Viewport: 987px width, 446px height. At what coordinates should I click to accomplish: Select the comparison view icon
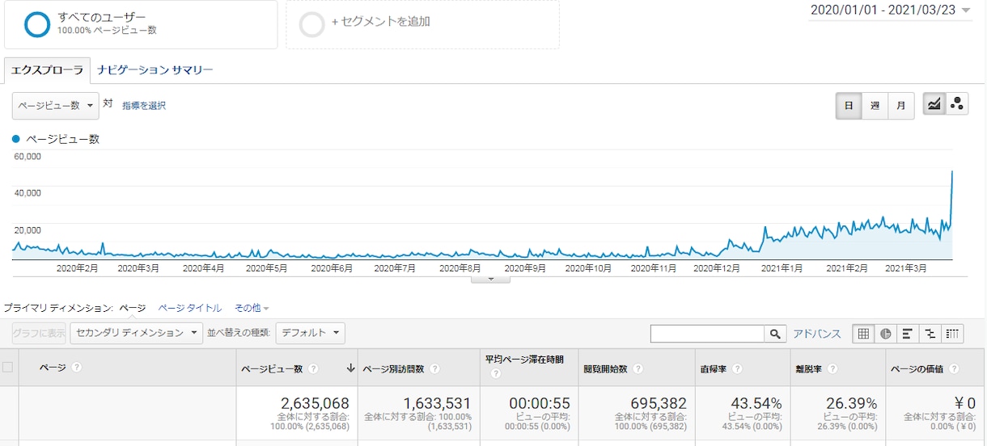pyautogui.click(x=930, y=334)
